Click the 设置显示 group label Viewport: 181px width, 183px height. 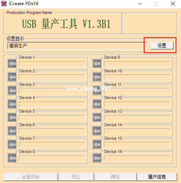[15, 39]
